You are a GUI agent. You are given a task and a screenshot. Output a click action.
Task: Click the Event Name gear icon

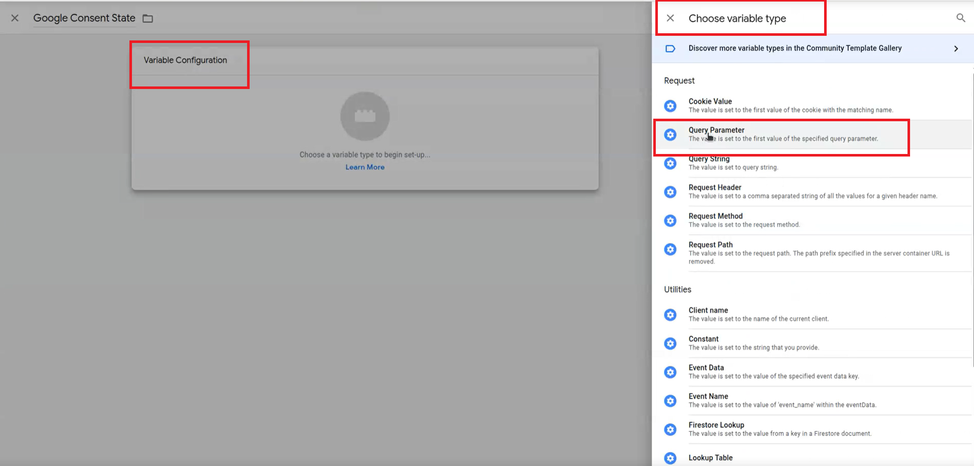pyautogui.click(x=670, y=401)
